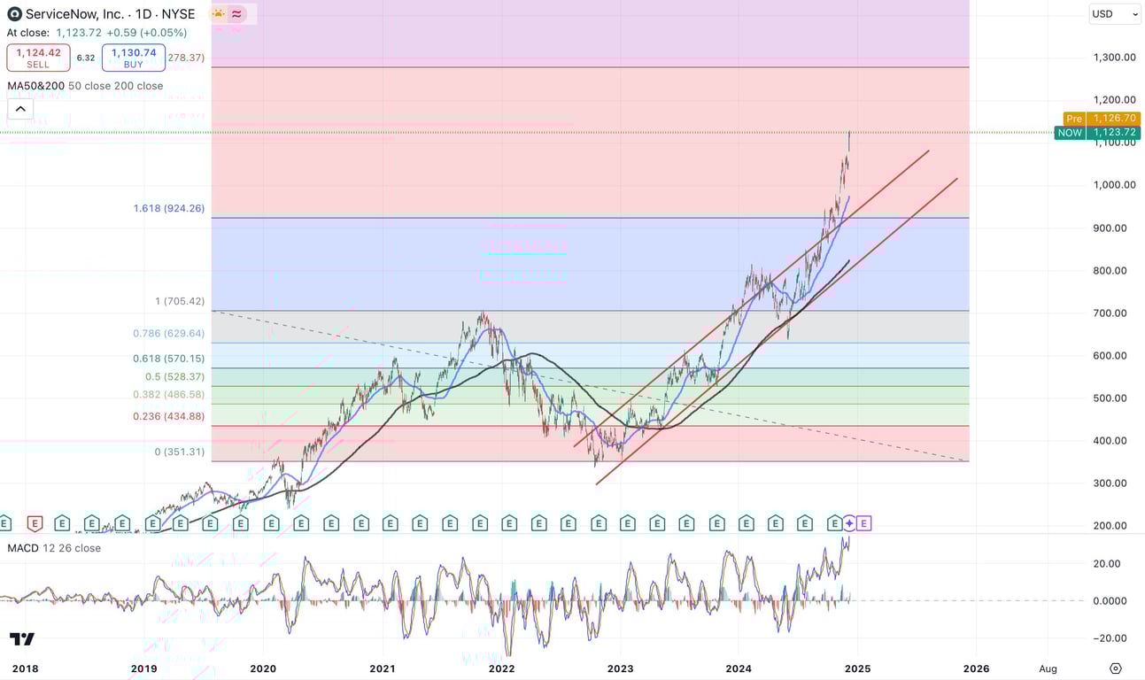This screenshot has height=680, width=1145.
Task: Click the 2026 time axis label
Action: 976,668
